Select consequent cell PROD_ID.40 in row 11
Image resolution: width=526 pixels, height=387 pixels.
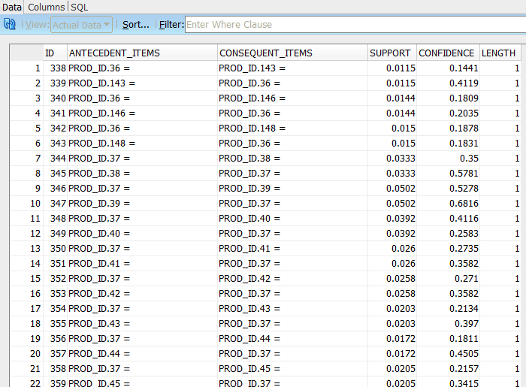(292, 219)
